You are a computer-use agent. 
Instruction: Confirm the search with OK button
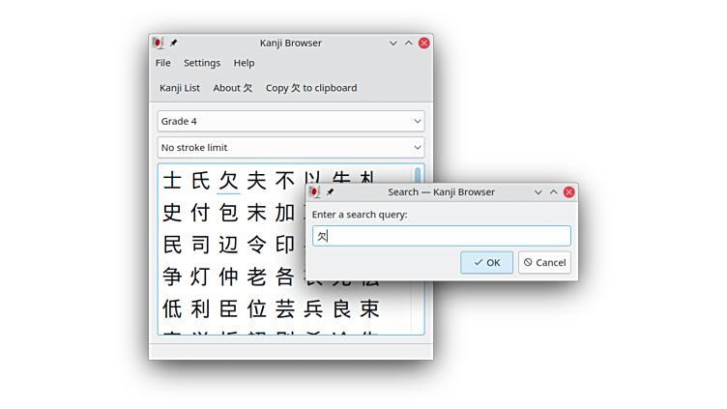pos(486,263)
